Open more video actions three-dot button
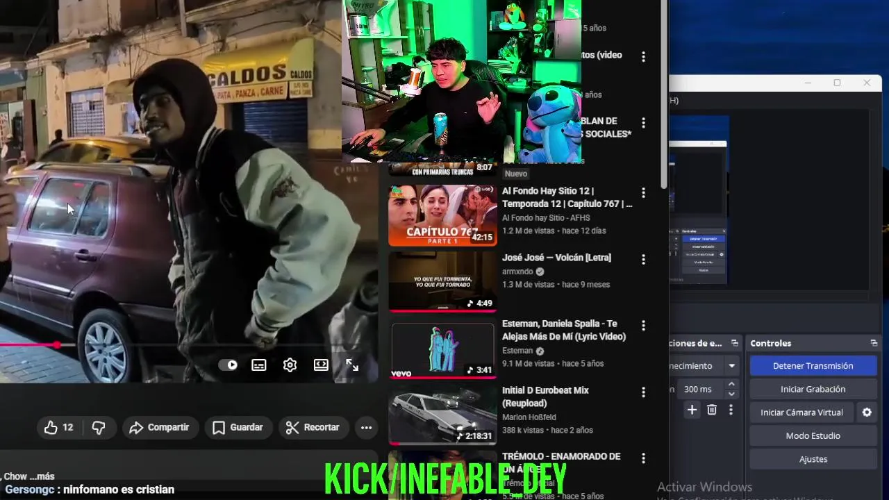 (366, 428)
